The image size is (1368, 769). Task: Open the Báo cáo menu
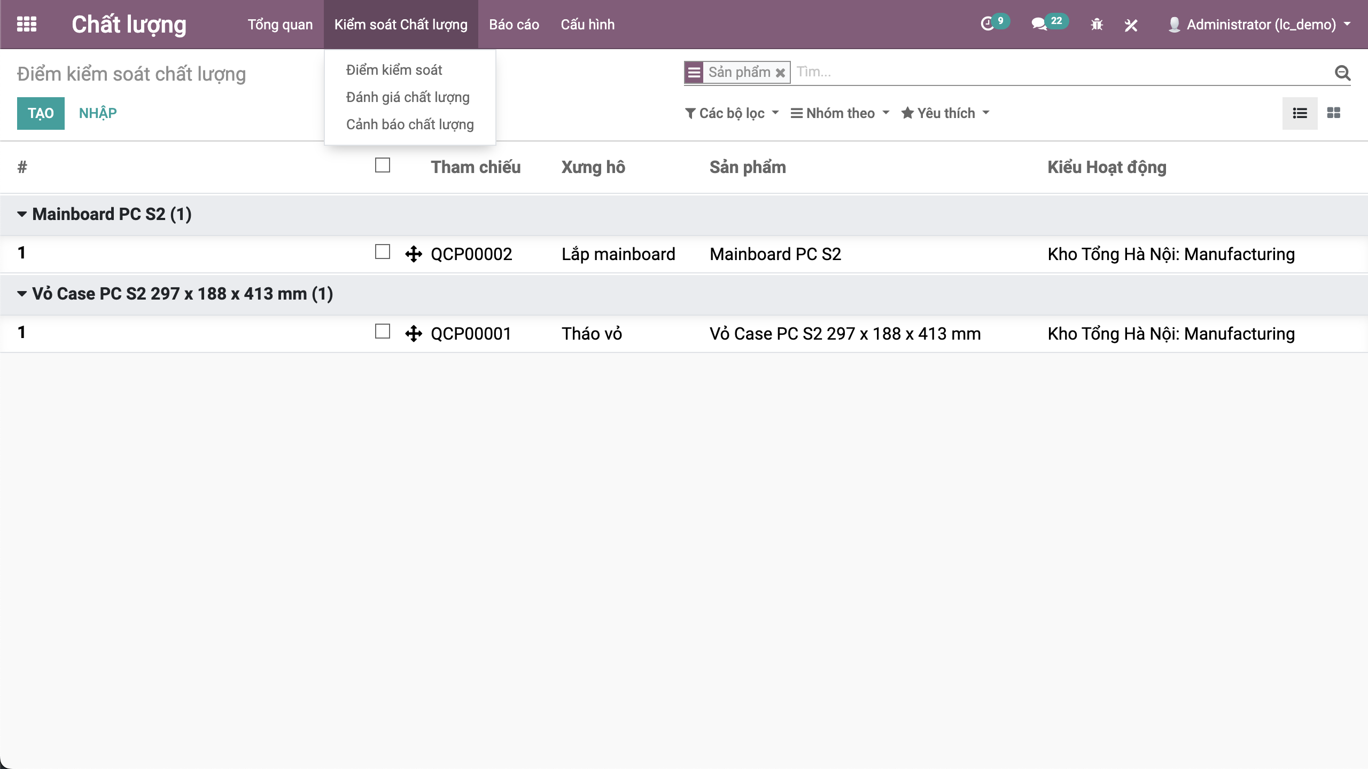[x=514, y=25]
